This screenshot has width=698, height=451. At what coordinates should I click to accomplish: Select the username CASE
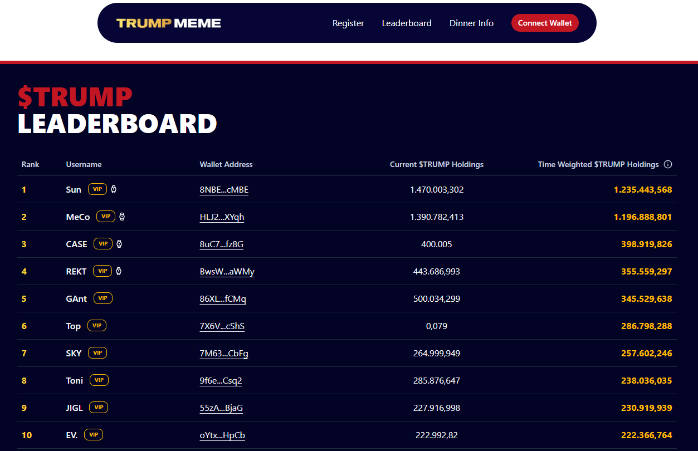click(76, 244)
